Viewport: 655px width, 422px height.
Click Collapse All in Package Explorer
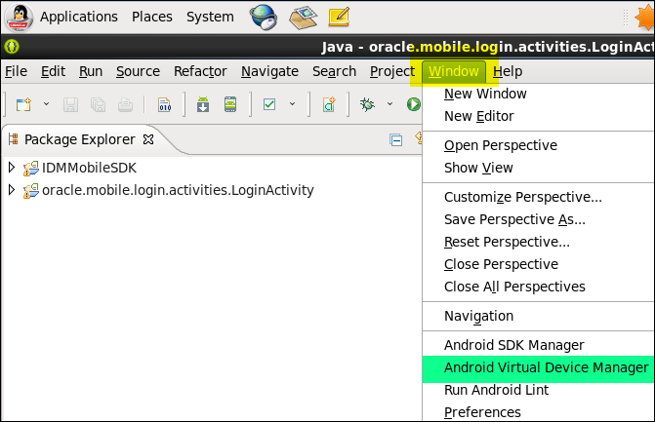tap(395, 139)
